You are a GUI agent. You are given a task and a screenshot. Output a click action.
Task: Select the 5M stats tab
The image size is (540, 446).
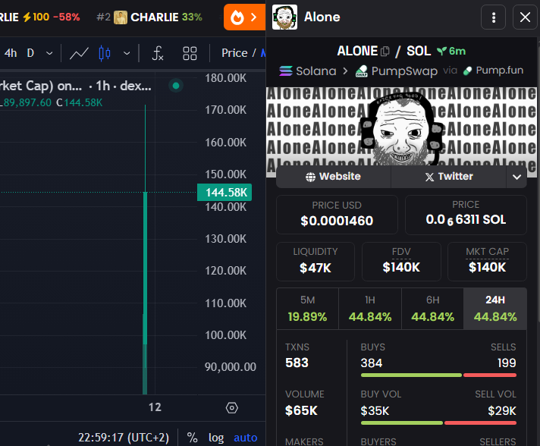(307, 309)
